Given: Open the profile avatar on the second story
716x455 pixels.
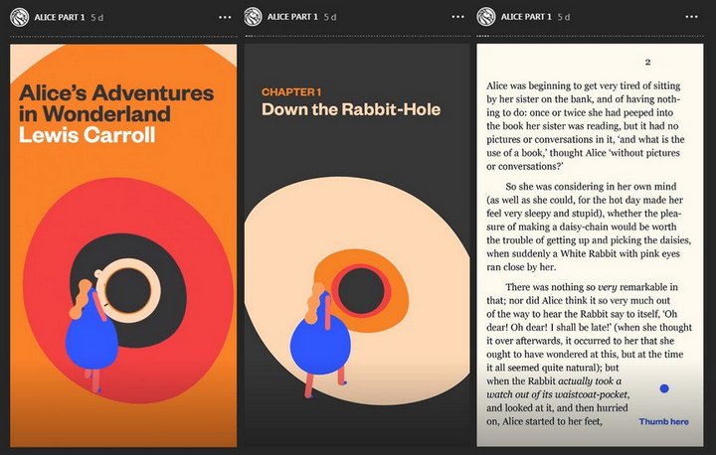Looking at the screenshot, I should [x=253, y=17].
